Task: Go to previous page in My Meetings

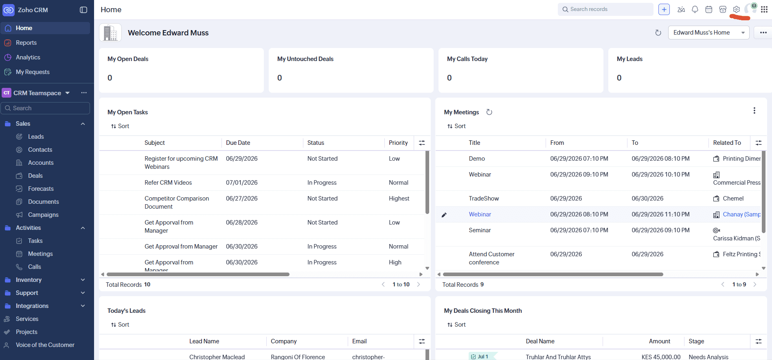Action: pos(723,284)
